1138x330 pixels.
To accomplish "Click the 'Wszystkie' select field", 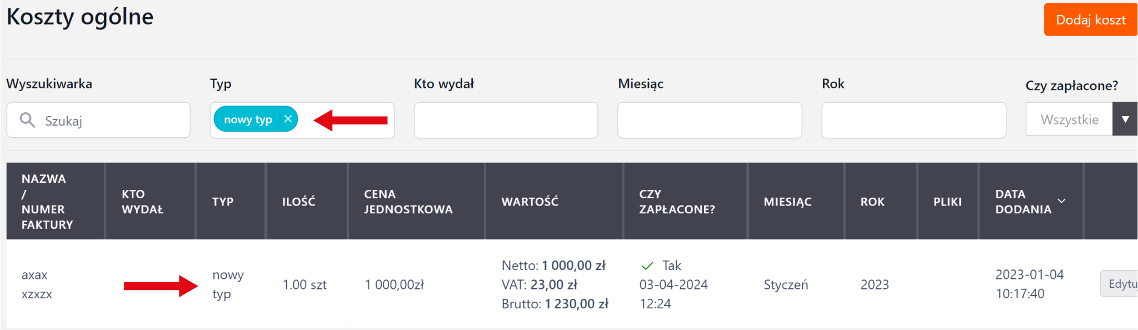I will (1069, 119).
